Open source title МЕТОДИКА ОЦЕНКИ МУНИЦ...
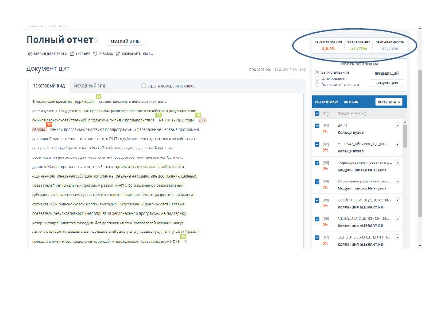 point(364,219)
